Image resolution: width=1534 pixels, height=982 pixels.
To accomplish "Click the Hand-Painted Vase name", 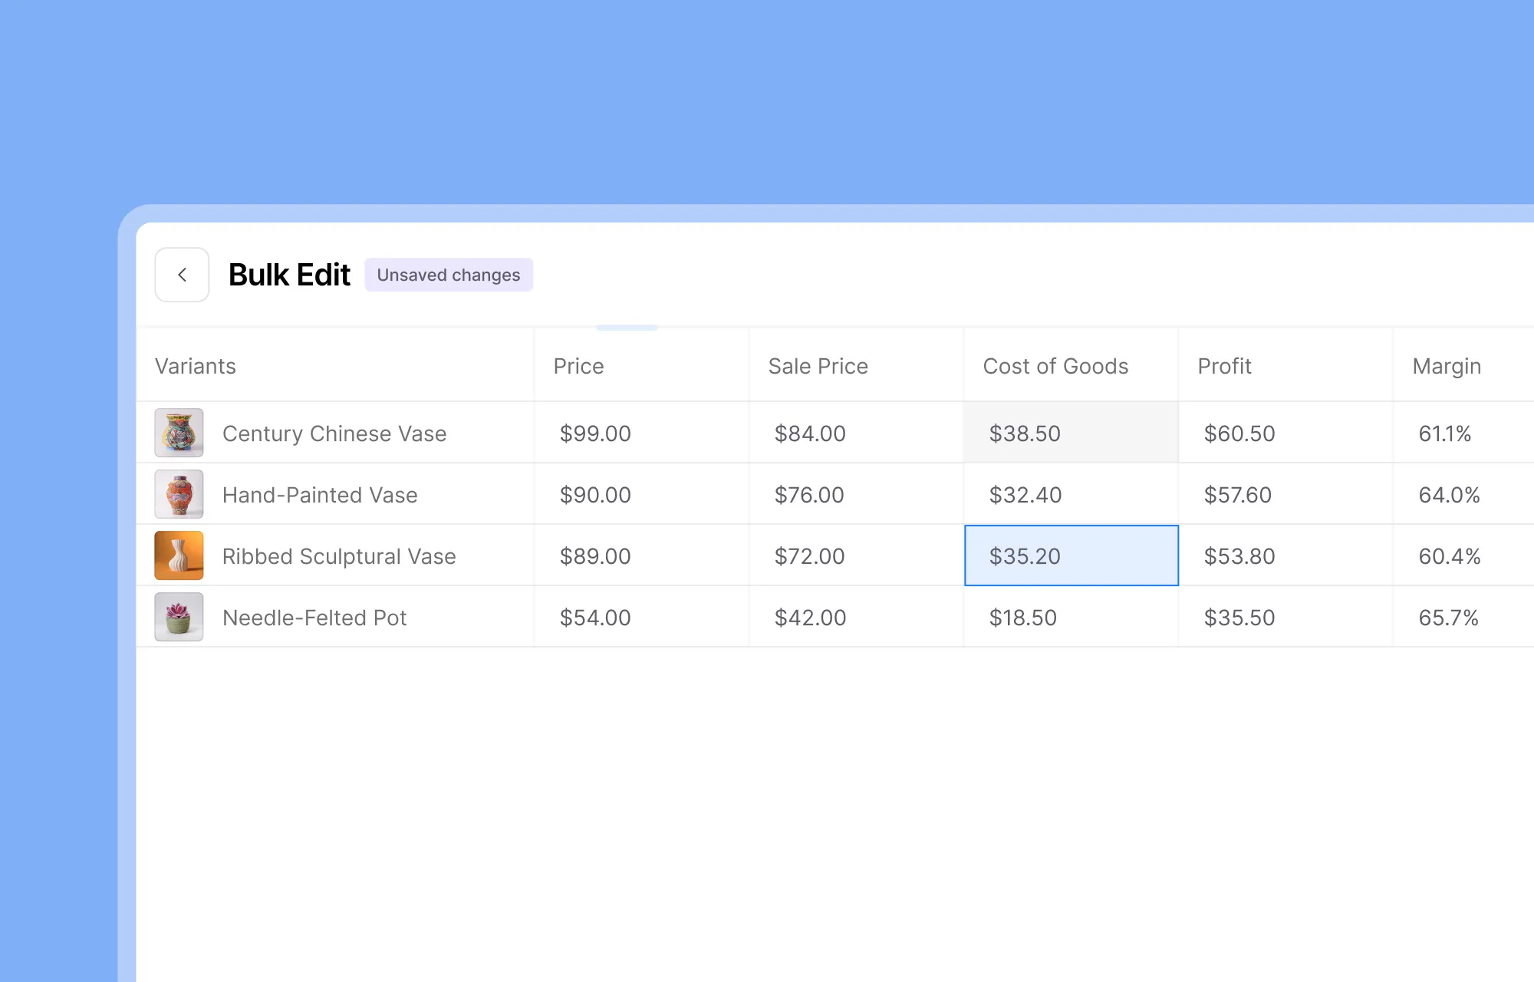I will pos(320,495).
